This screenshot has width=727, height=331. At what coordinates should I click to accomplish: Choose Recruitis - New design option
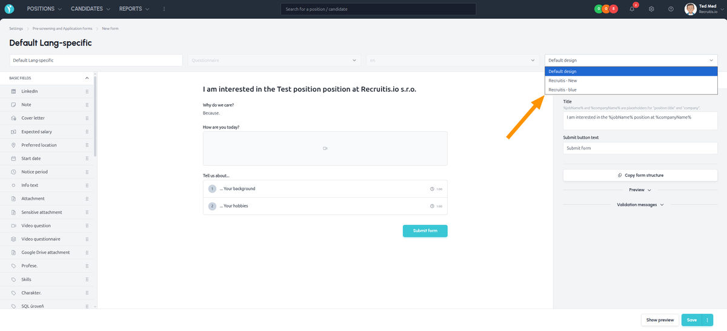pos(631,80)
